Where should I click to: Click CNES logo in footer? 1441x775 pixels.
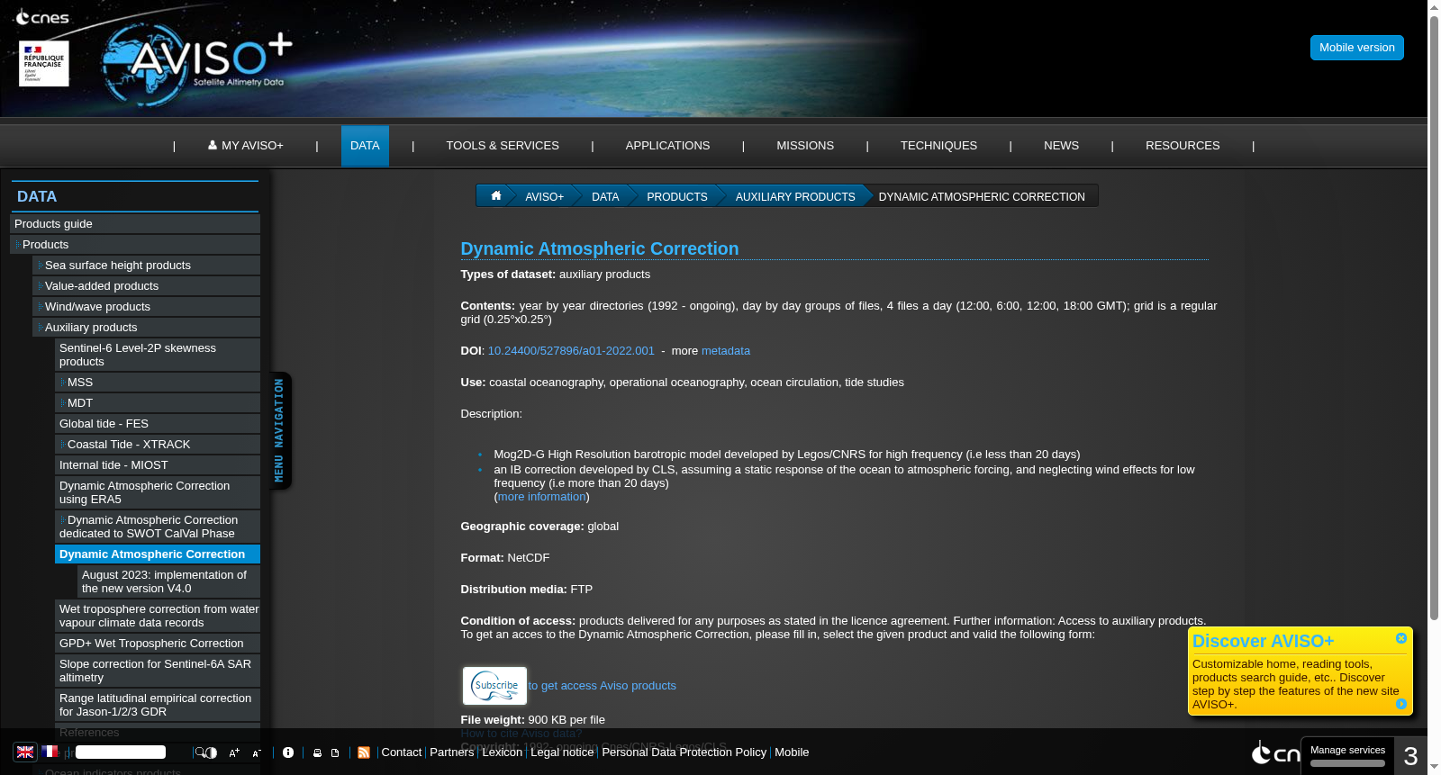coord(1275,752)
